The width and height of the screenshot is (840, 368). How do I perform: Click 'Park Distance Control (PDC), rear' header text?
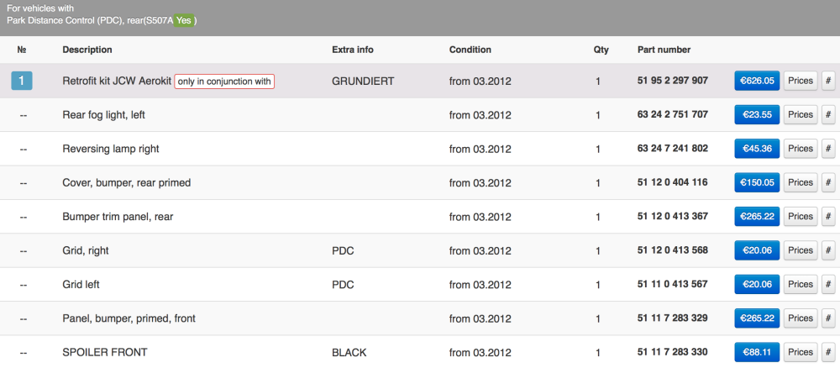(74, 20)
